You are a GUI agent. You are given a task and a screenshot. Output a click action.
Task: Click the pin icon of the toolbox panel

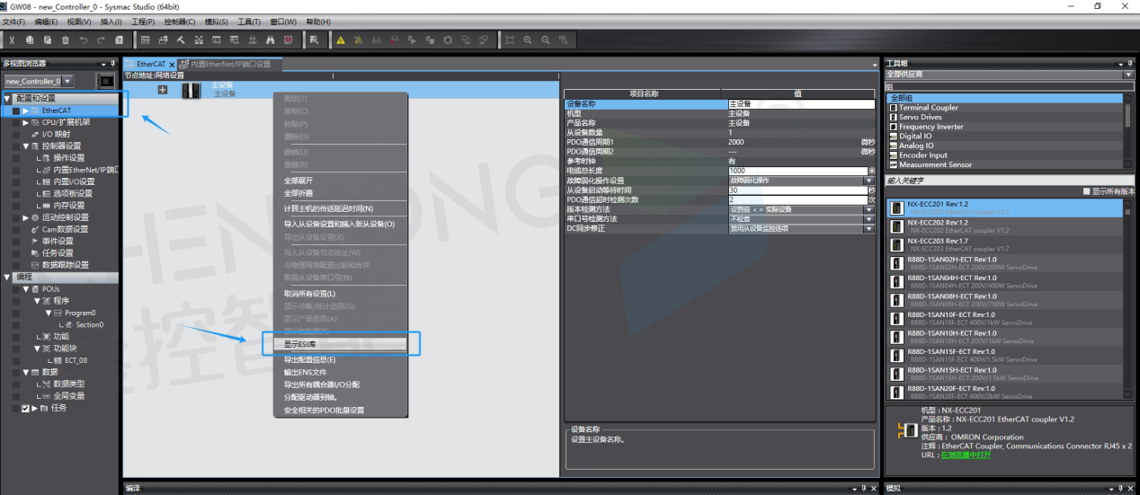point(1129,64)
